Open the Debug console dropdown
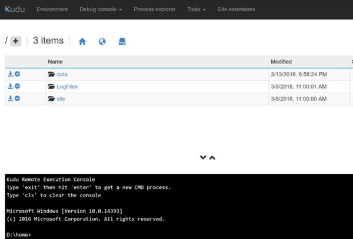 [x=100, y=9]
